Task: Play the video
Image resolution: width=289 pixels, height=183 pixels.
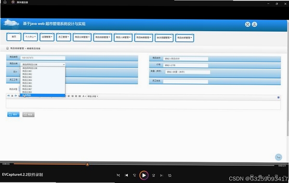Action: coord(144,175)
